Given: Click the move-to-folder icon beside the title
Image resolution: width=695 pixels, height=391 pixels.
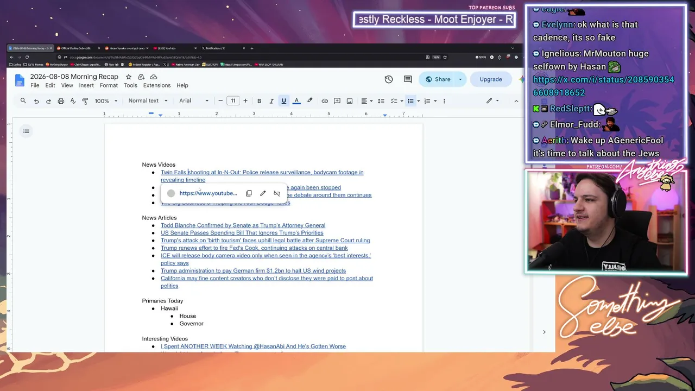Looking at the screenshot, I should point(141,77).
